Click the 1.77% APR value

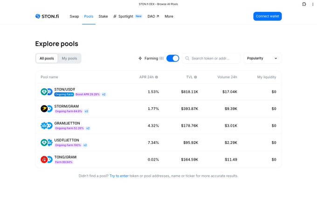[x=153, y=109]
